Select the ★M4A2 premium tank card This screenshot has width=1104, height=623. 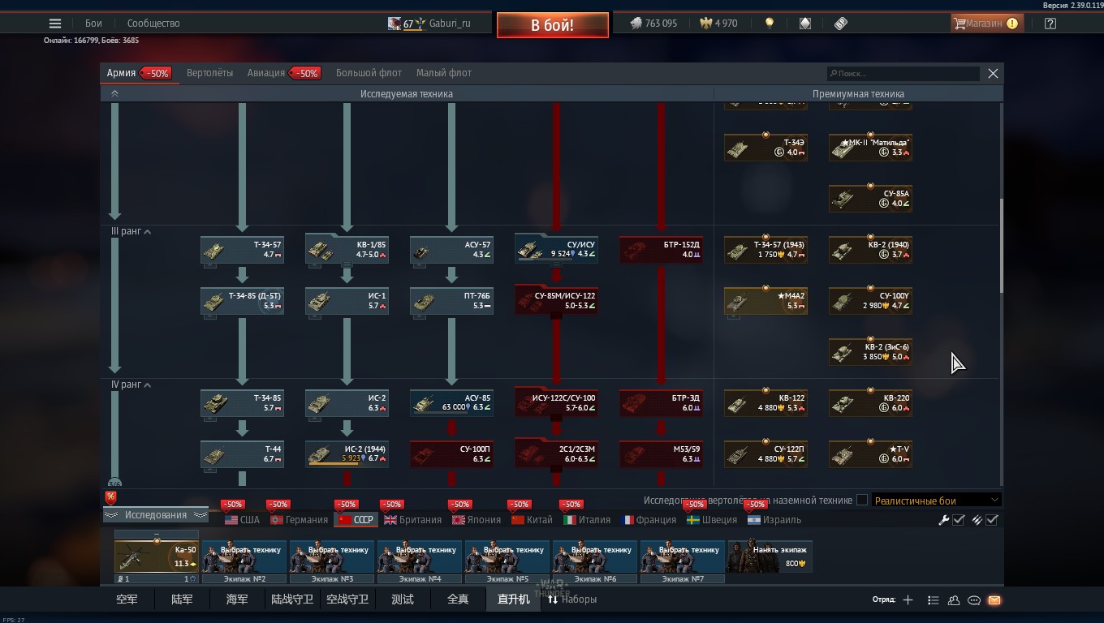coord(765,301)
